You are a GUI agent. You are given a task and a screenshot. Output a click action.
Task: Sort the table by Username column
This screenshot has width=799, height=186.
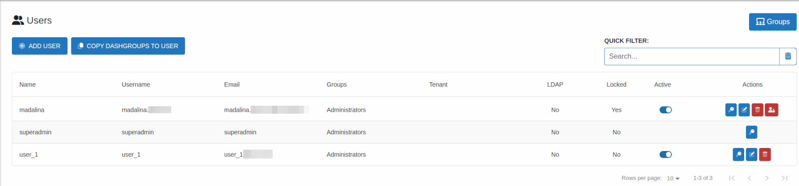point(136,84)
